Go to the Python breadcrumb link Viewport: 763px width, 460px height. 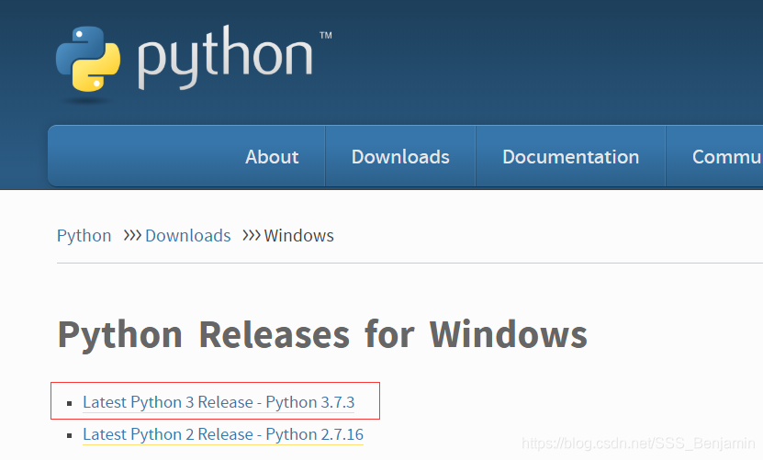pos(84,236)
